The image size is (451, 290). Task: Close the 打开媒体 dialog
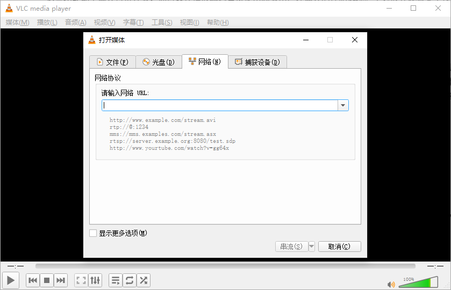click(x=355, y=40)
